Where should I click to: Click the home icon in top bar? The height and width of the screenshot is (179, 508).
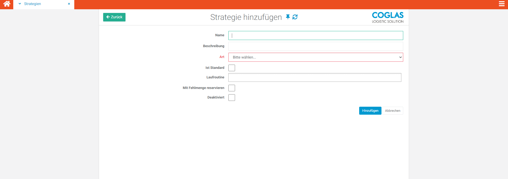coord(7,4)
